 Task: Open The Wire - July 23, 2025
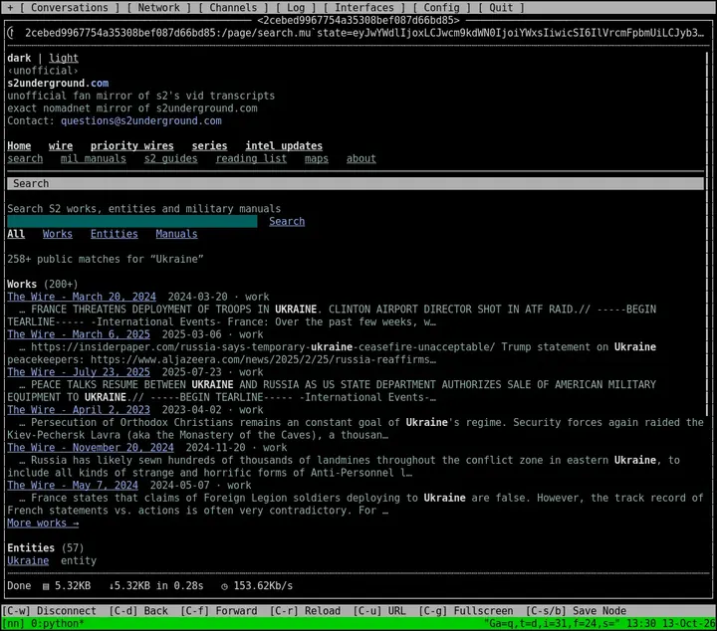point(79,372)
